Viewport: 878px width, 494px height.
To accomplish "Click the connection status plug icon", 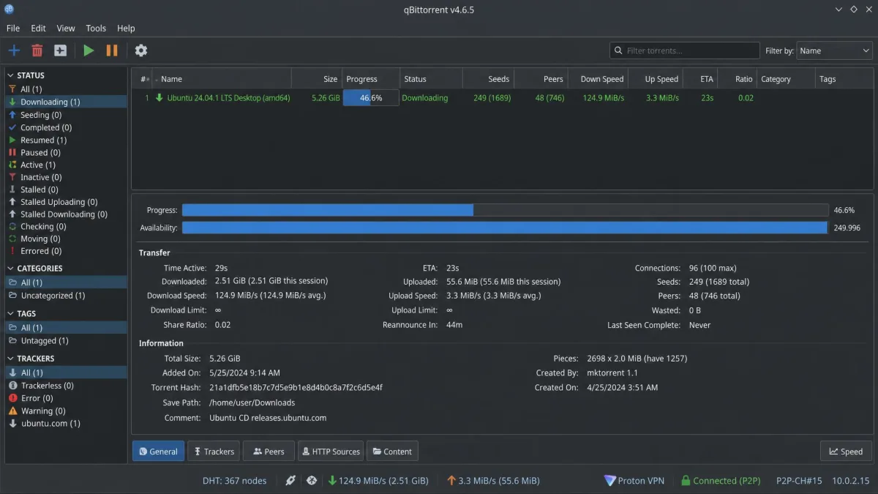I will [x=290, y=481].
